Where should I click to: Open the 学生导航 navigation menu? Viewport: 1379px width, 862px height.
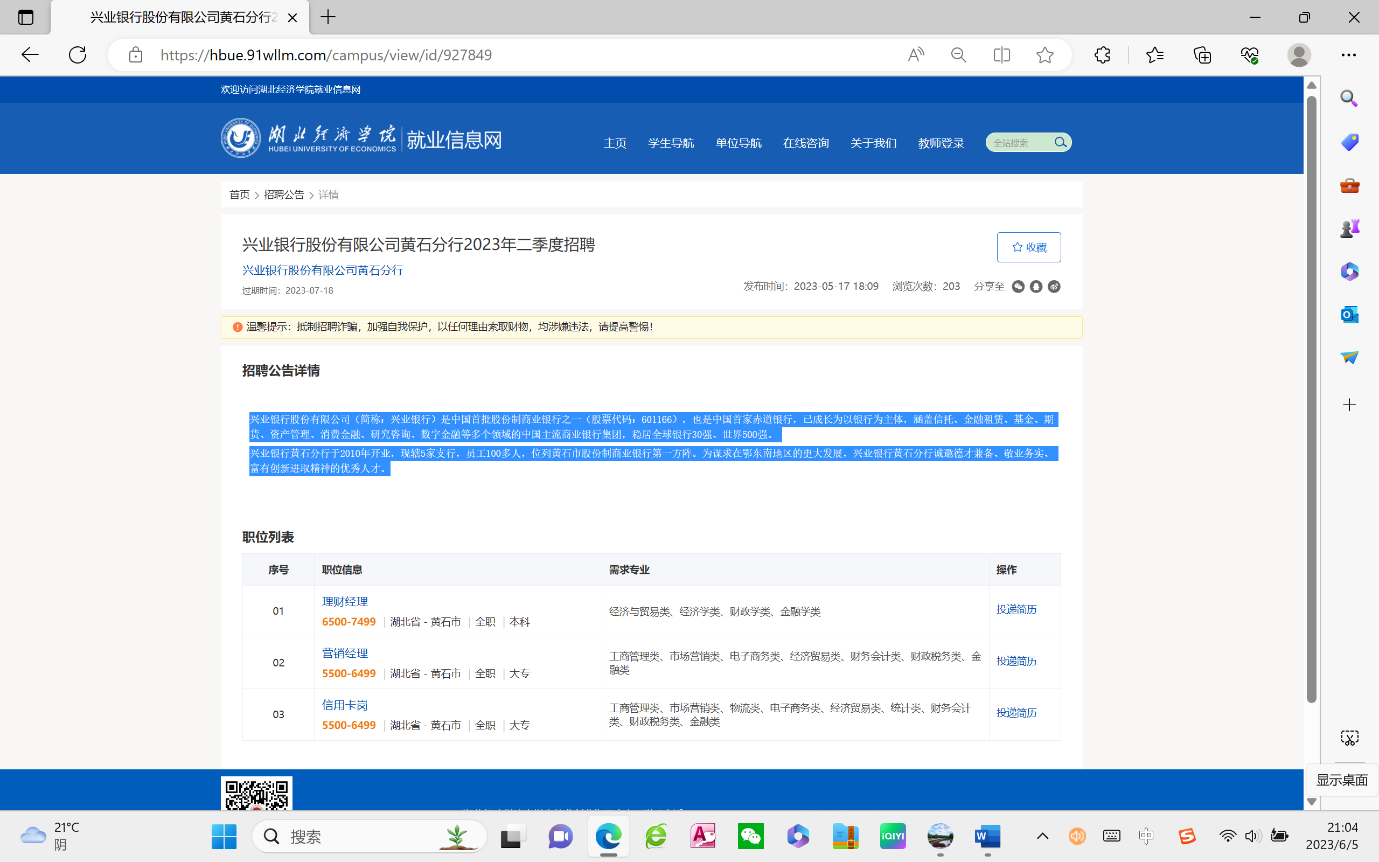[x=671, y=143]
